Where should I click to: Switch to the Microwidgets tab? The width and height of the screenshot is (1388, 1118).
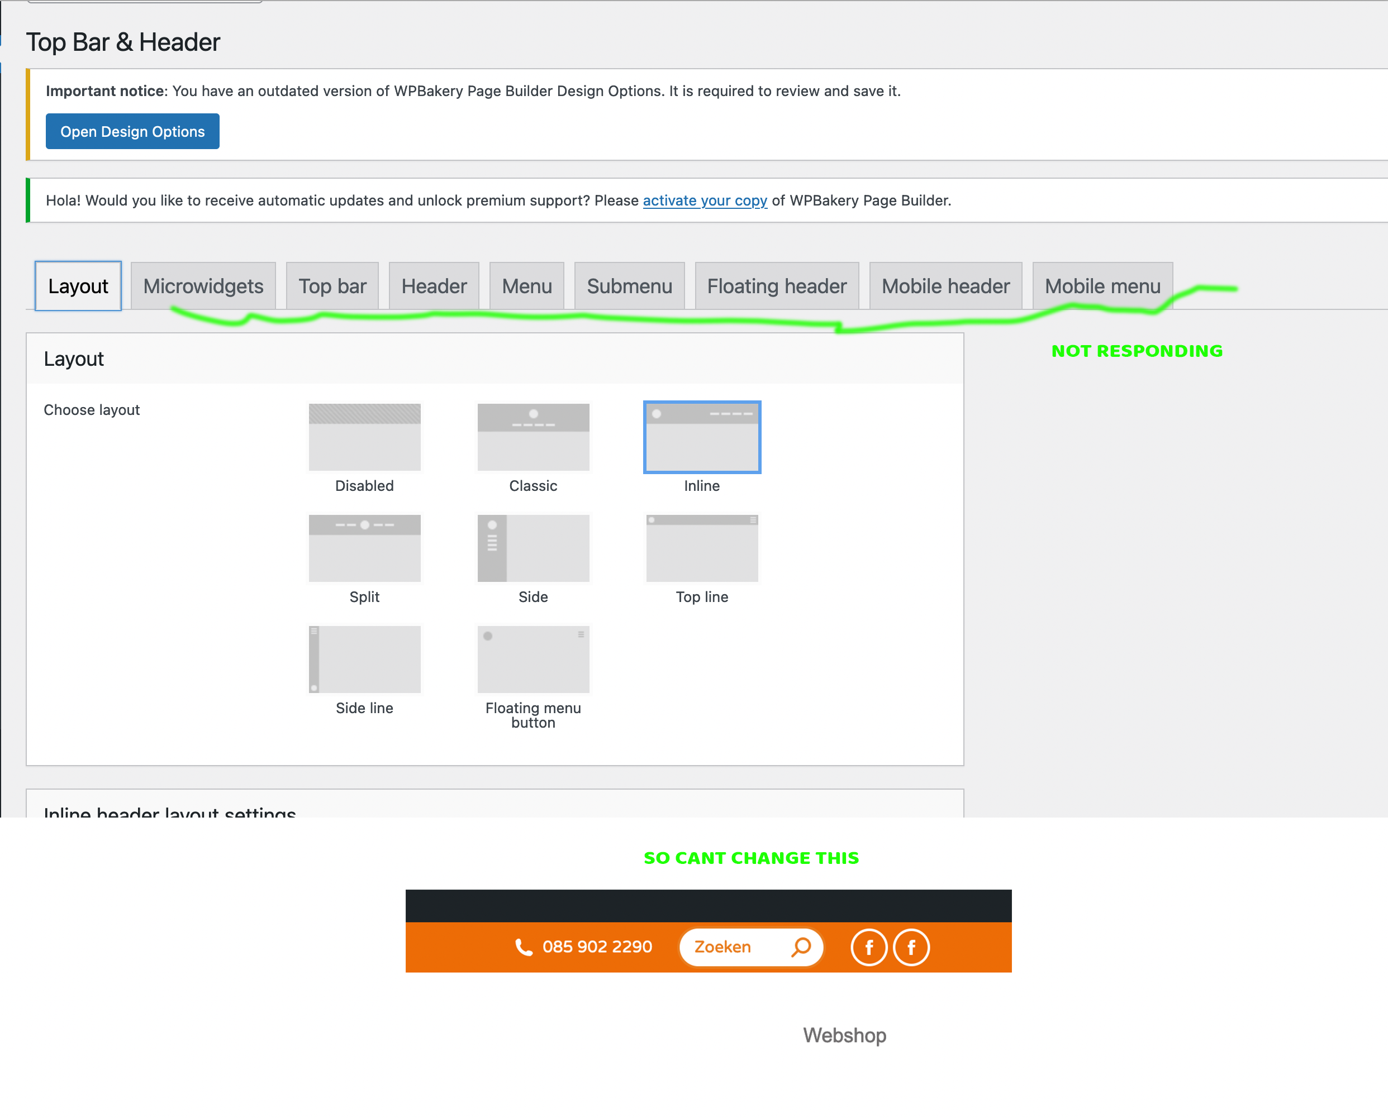point(203,286)
